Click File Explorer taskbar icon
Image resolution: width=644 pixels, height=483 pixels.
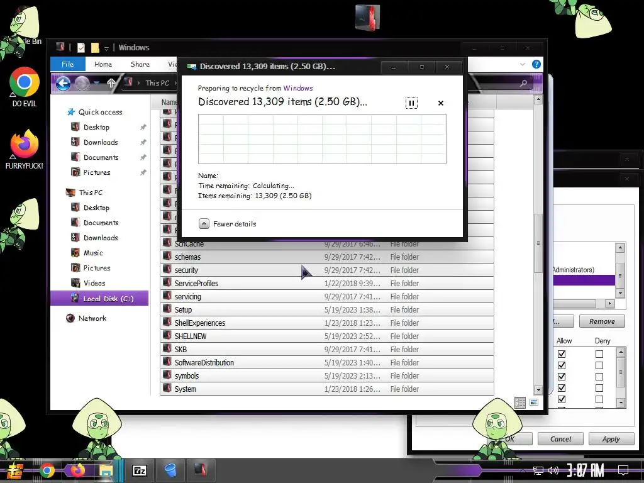[x=106, y=470]
